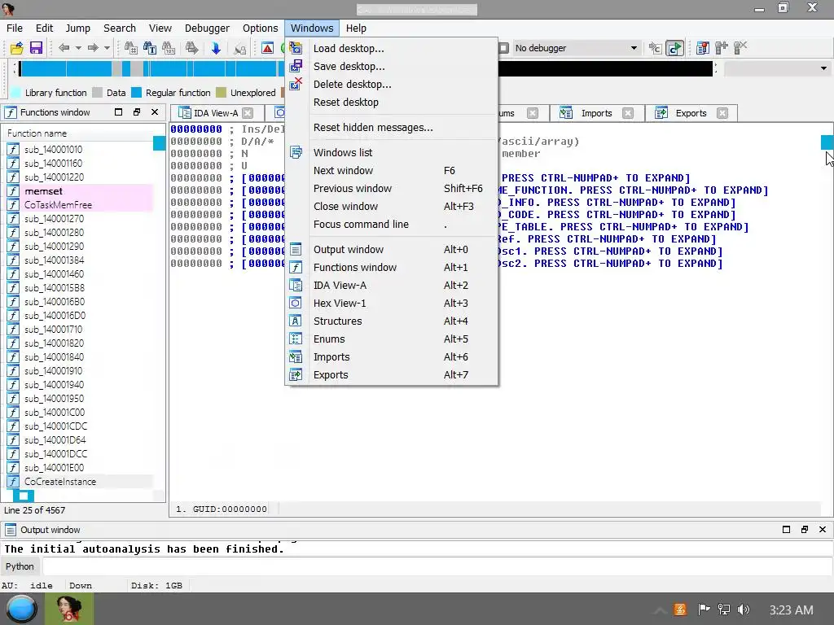
Task: Click the speaker volume tray icon
Action: tap(743, 610)
